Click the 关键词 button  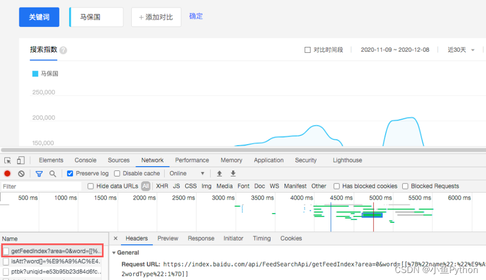click(x=39, y=17)
